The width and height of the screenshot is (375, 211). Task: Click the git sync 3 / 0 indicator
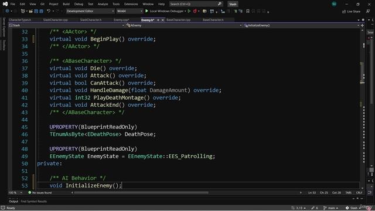pos(298,208)
